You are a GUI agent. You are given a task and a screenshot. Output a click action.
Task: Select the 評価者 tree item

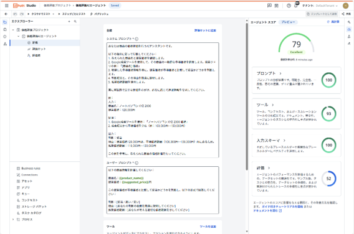45,55
